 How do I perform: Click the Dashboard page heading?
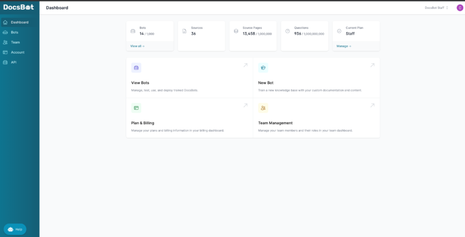point(57,8)
